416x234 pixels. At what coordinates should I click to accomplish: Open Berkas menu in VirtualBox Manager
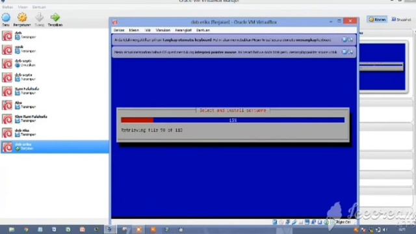coord(7,7)
